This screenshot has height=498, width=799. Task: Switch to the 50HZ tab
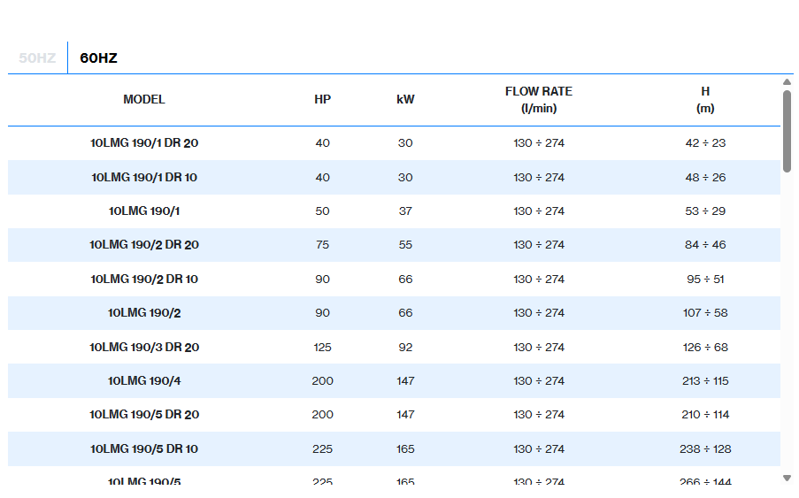37,58
